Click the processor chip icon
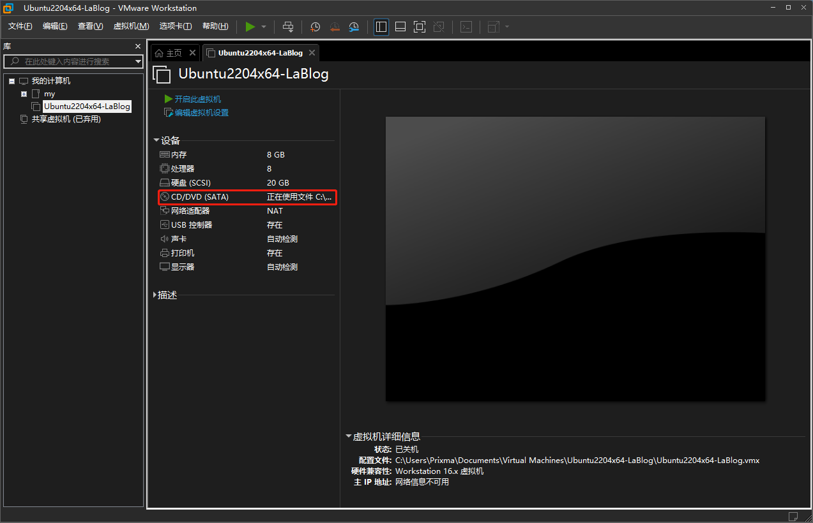Viewport: 813px width, 523px height. point(164,169)
